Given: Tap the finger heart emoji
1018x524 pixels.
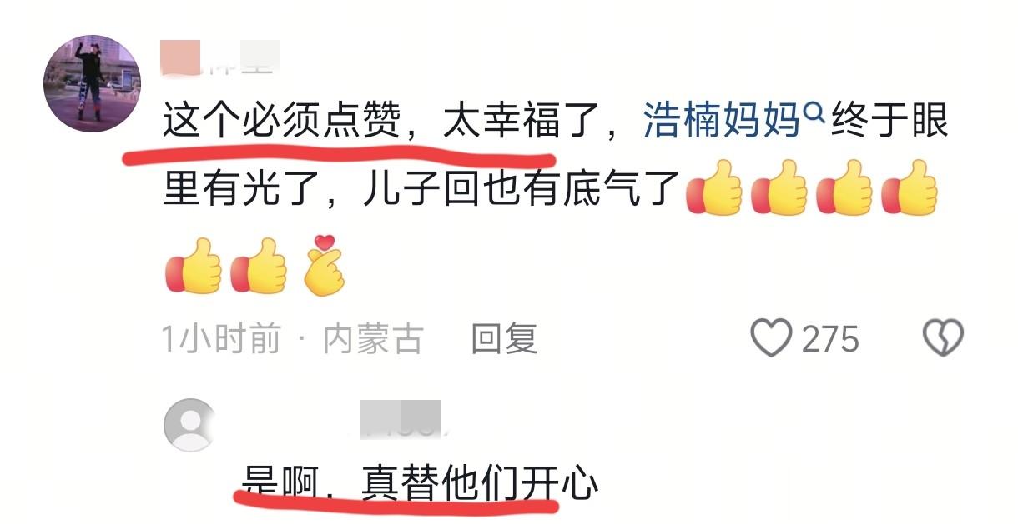Looking at the screenshot, I should point(322,266).
